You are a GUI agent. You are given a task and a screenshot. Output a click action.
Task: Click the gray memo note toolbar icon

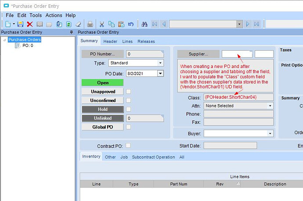coord(49,24)
